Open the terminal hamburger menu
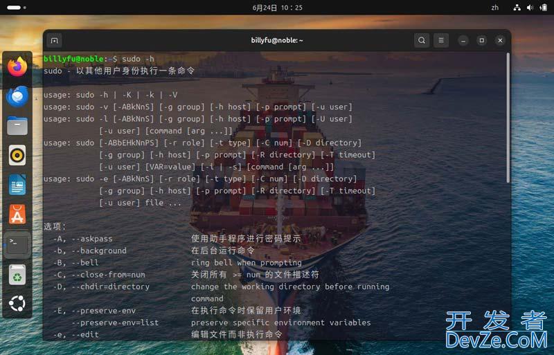The height and width of the screenshot is (355, 554). click(x=441, y=40)
